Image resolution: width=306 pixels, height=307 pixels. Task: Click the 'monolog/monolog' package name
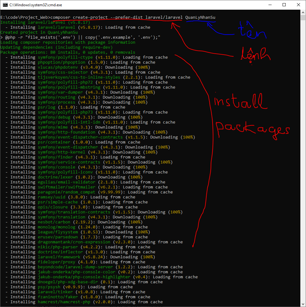[57, 227]
